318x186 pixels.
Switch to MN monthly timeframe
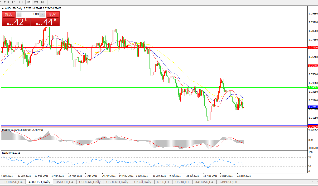click(43, 2)
